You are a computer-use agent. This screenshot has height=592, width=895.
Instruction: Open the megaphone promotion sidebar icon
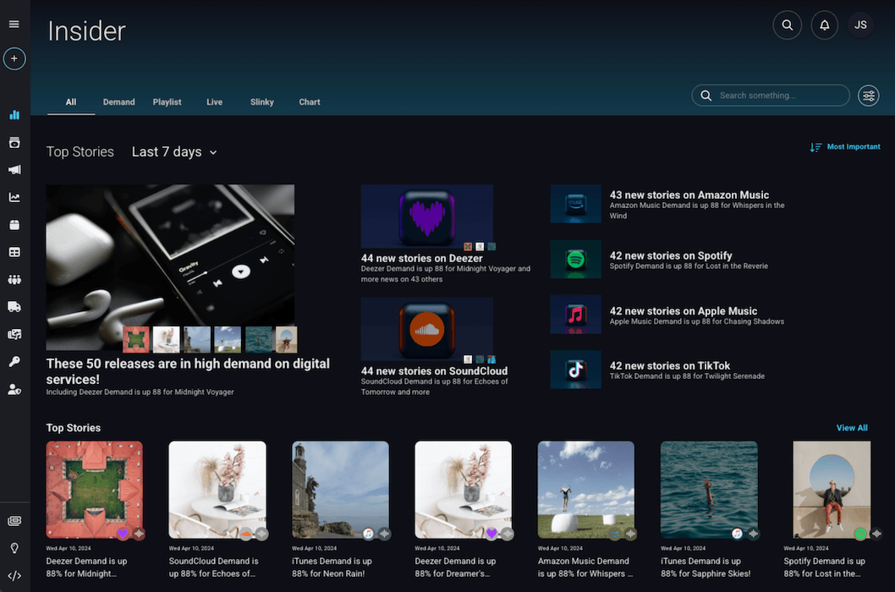pyautogui.click(x=14, y=169)
